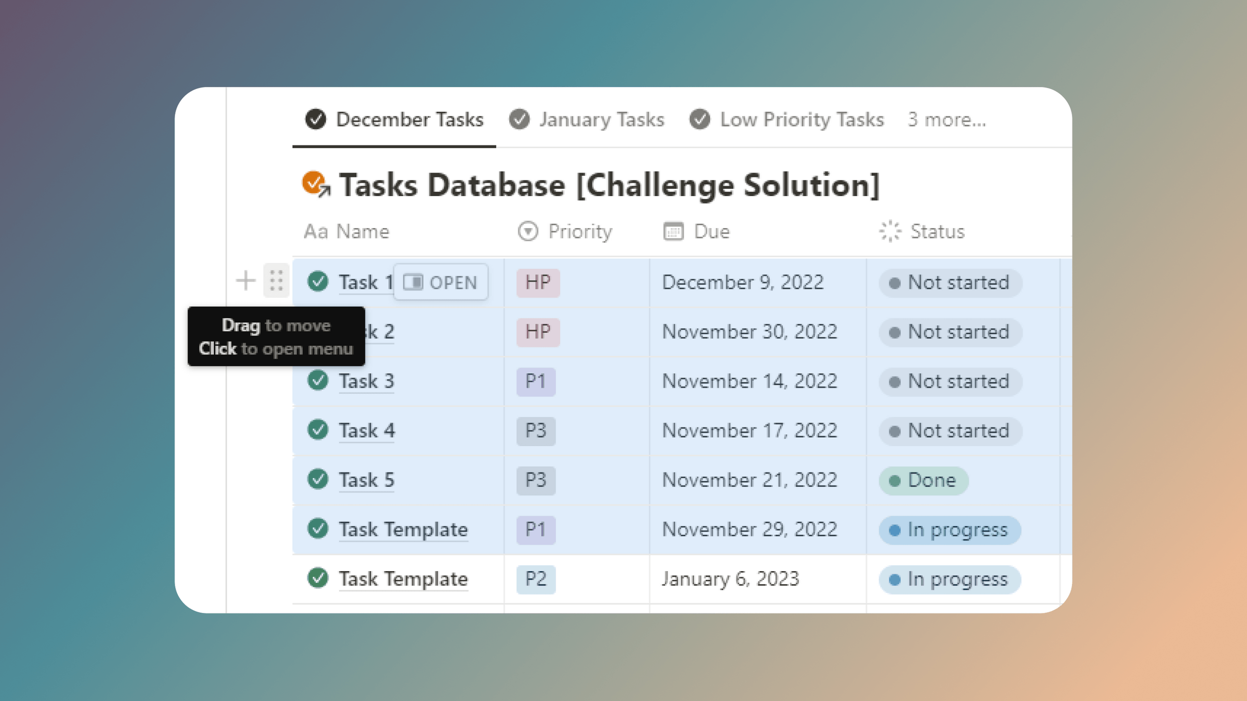
Task: Open the Done status selector on Task 5
Action: [x=923, y=480]
